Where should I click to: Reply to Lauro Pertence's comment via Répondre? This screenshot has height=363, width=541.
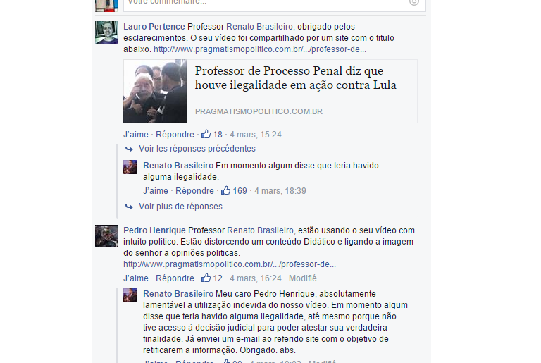click(x=175, y=135)
